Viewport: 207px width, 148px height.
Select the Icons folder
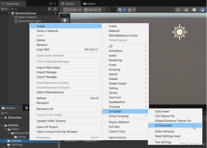[20, 137]
